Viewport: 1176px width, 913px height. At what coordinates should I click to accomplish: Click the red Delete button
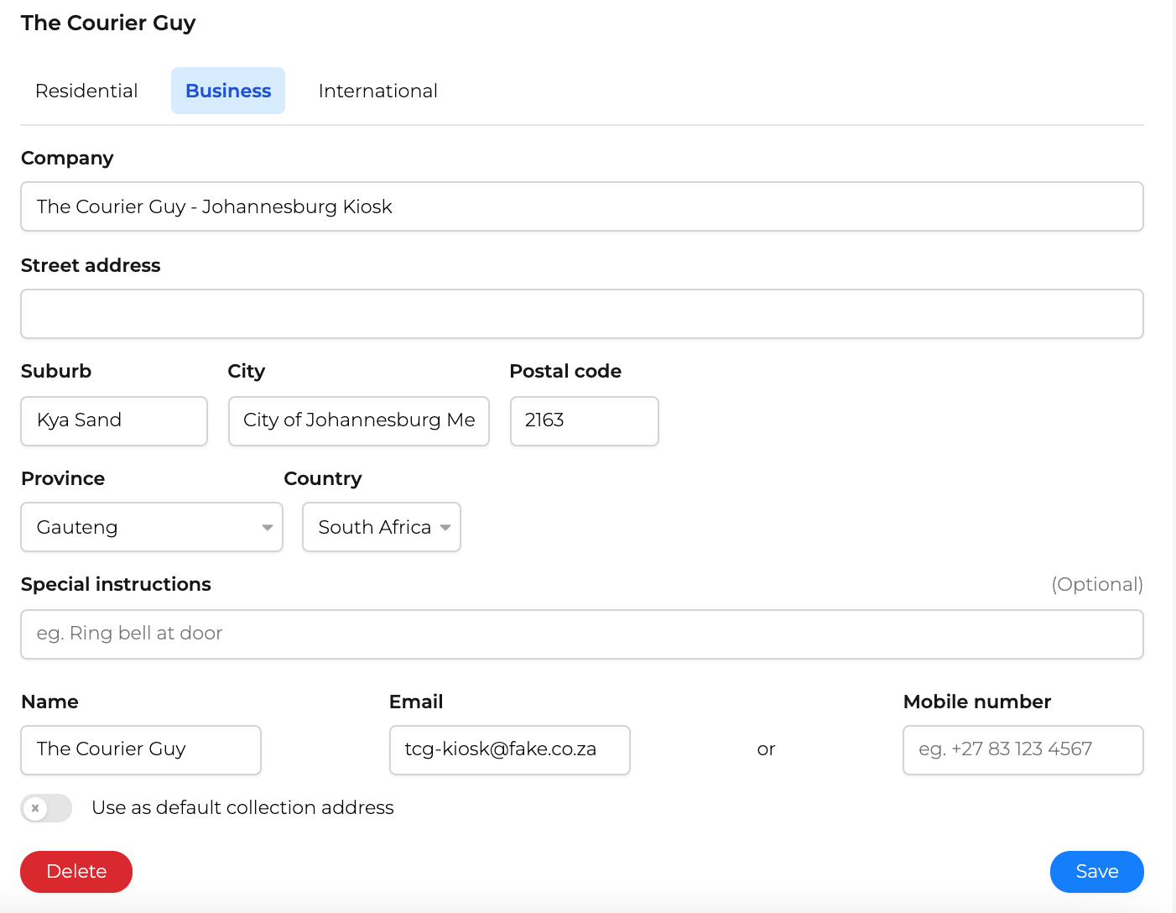coord(76,872)
